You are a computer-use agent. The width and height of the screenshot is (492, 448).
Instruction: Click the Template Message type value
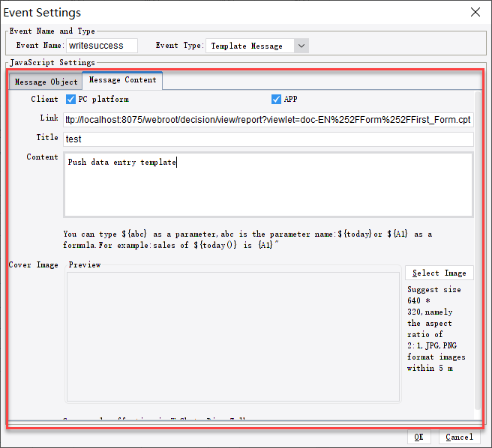[x=247, y=46]
